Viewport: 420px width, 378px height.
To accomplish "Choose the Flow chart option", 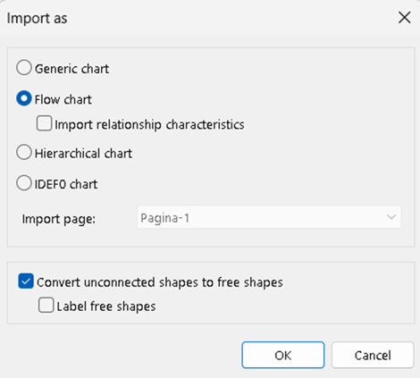I will click(24, 98).
